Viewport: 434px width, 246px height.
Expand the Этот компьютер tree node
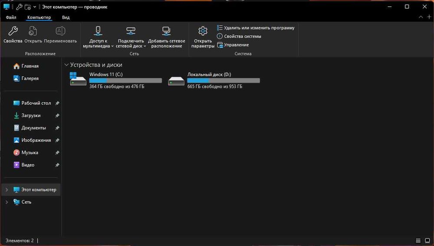tap(7, 189)
